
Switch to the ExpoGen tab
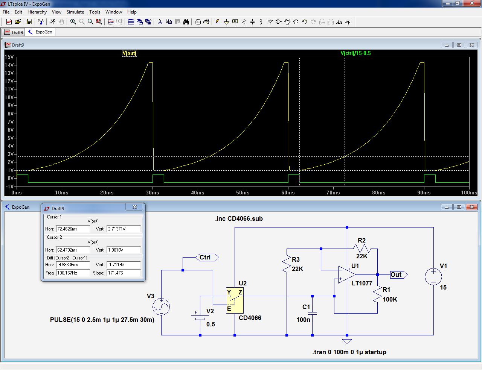(41, 32)
